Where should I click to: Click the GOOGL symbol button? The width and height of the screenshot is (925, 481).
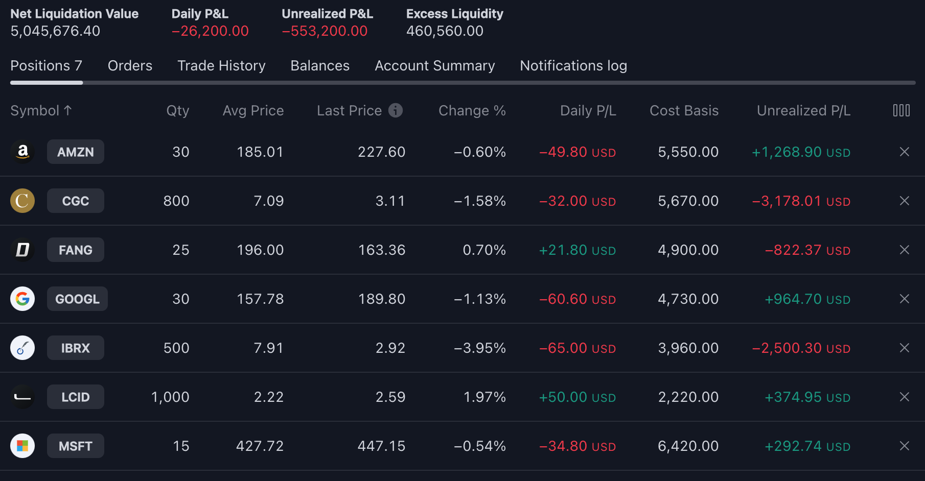coord(77,299)
